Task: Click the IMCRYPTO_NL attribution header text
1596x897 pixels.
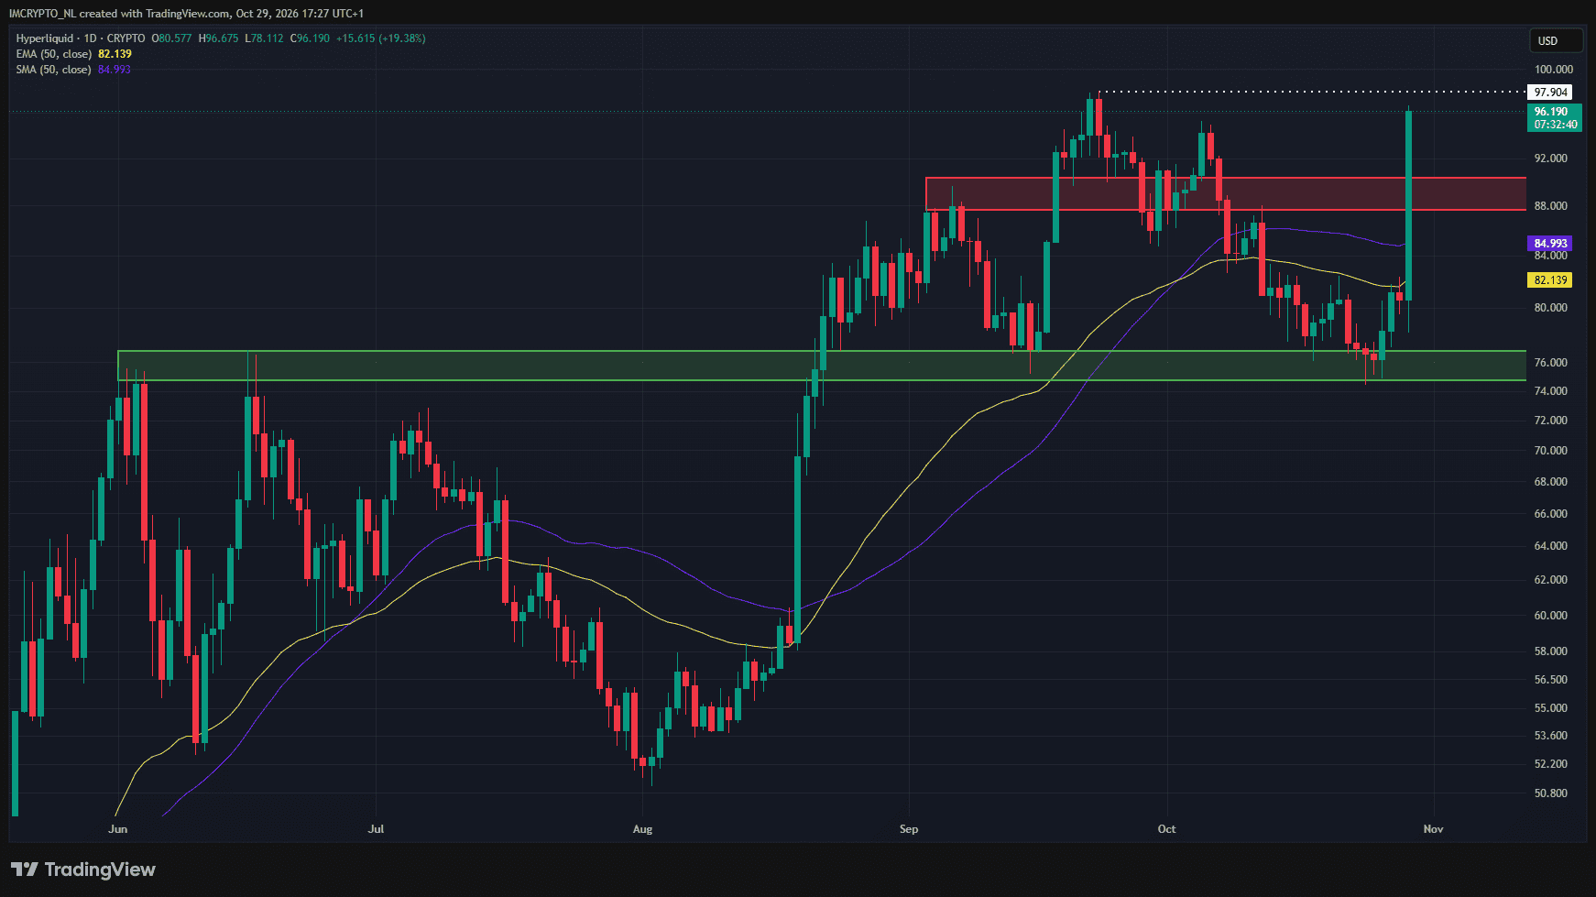Action: coord(186,14)
